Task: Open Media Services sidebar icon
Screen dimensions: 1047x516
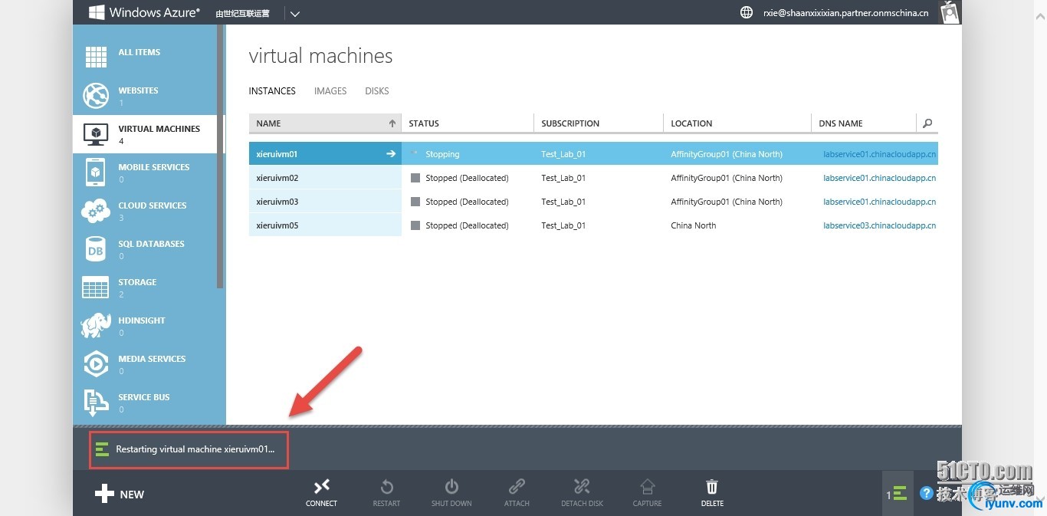Action: click(96, 363)
